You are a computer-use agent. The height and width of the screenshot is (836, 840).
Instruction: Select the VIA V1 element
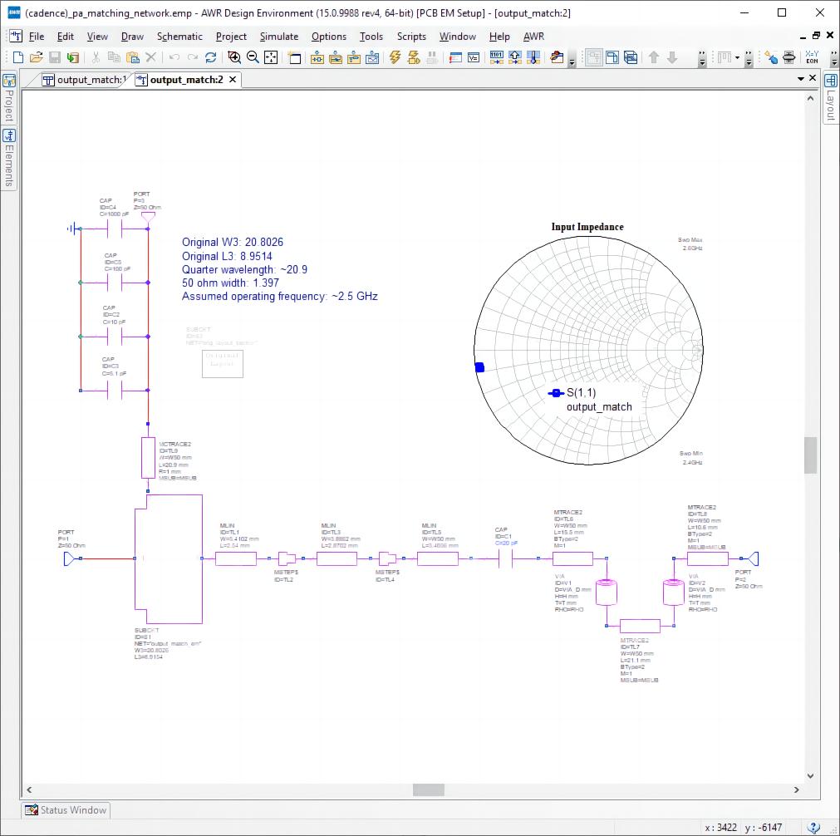[607, 593]
